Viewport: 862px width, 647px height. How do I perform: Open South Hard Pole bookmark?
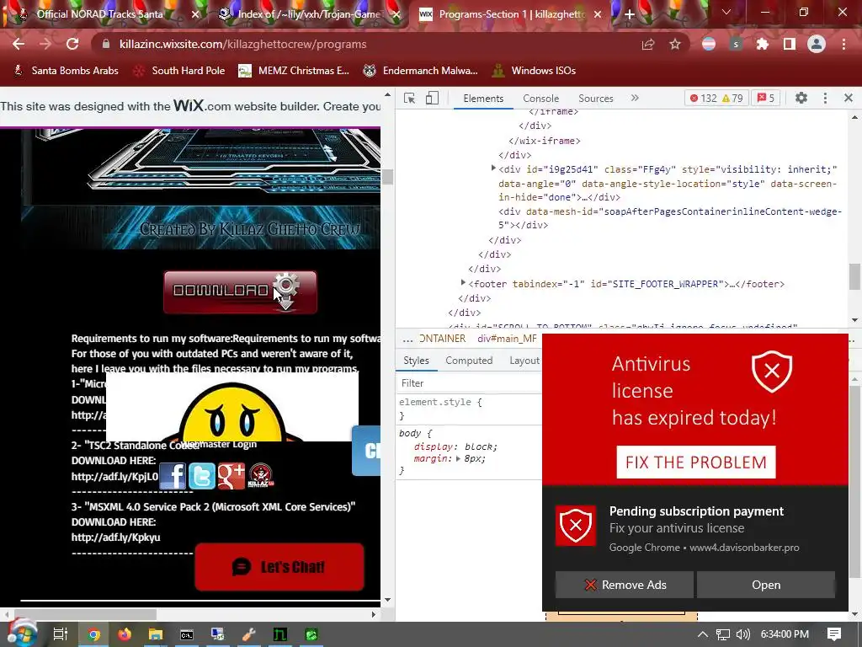pos(179,71)
